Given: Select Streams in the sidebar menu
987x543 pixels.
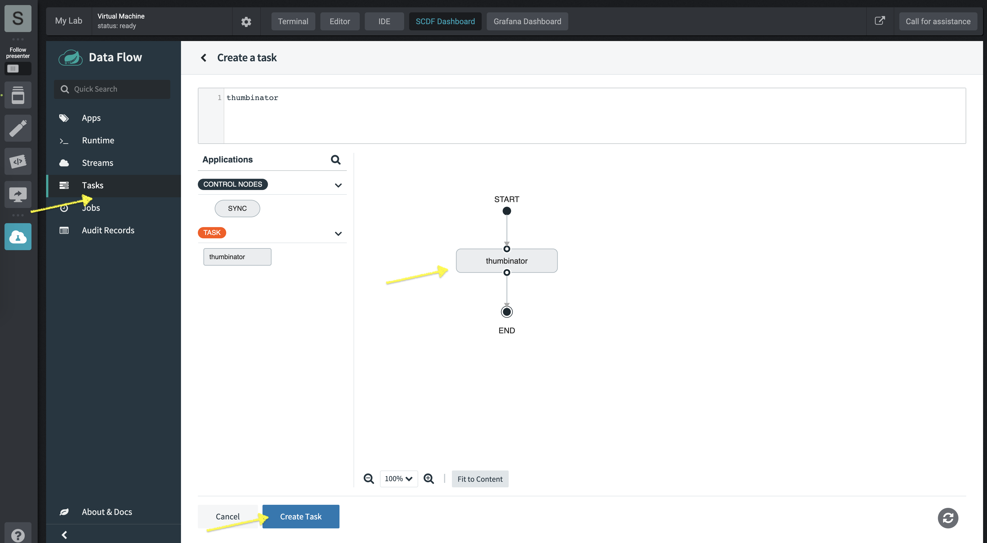Looking at the screenshot, I should click(x=97, y=163).
